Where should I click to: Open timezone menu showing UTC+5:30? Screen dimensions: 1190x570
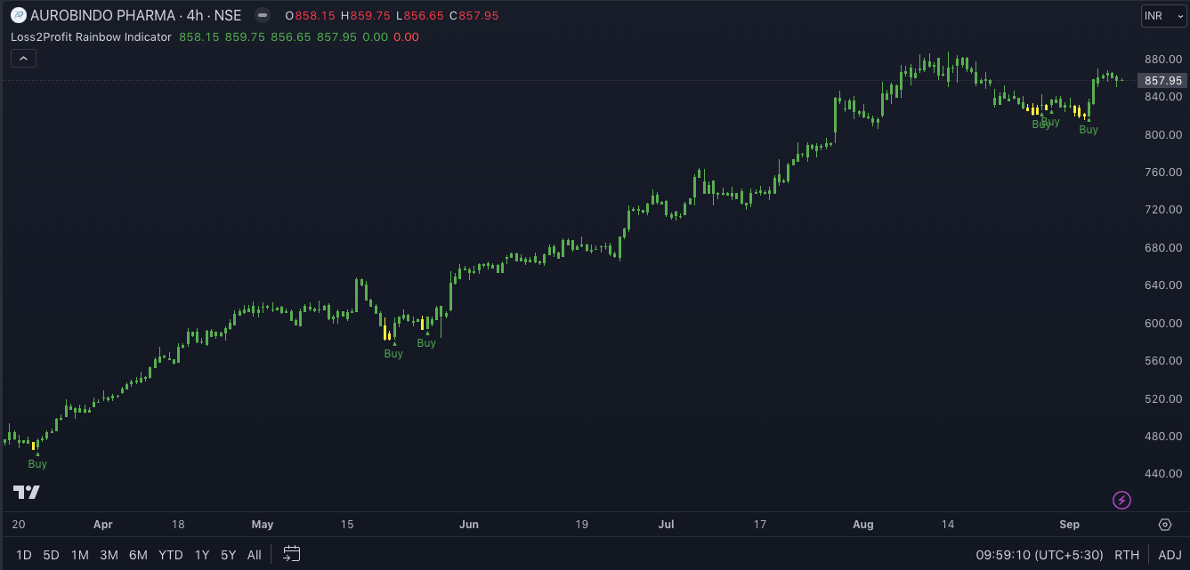point(1039,555)
